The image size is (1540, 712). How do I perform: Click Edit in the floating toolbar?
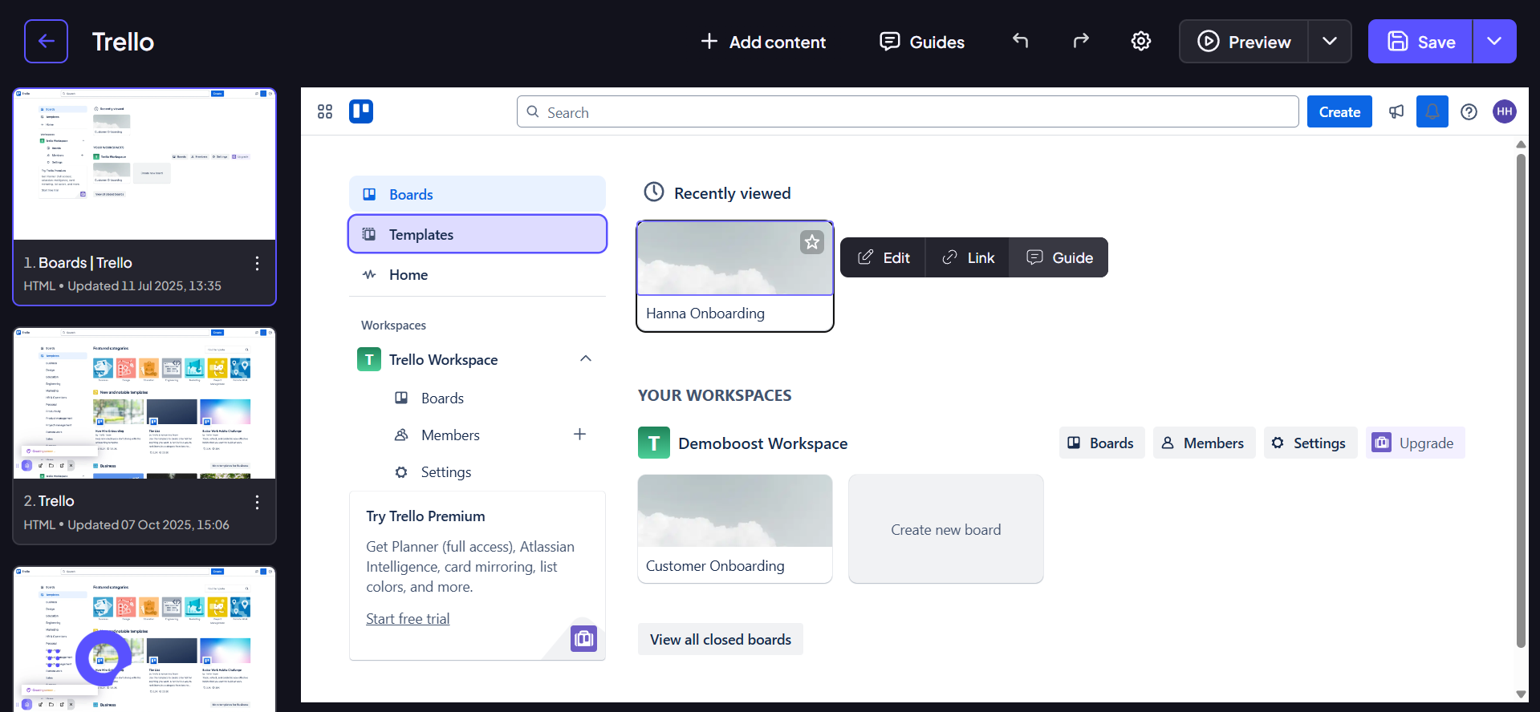pyautogui.click(x=884, y=257)
